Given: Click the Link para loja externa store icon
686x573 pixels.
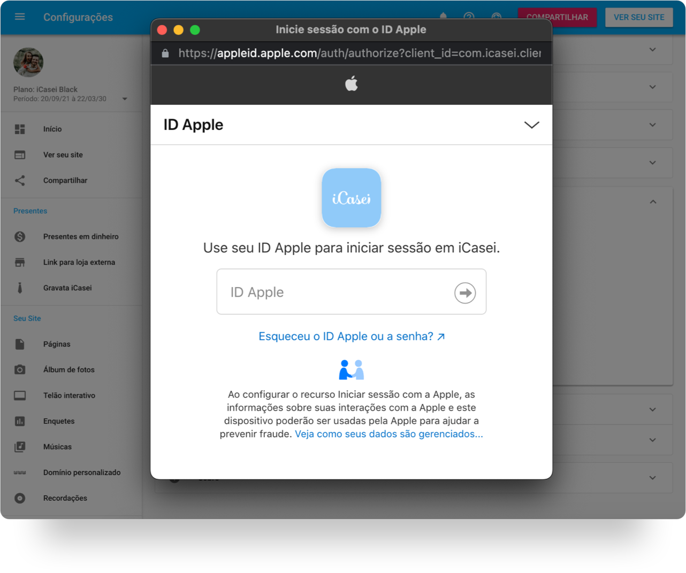Looking at the screenshot, I should tap(20, 262).
